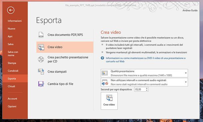Click the 'Dimensioni file massime' description text
Image resolution: width=203 pixels, height=122 pixels.
pos(141,75)
